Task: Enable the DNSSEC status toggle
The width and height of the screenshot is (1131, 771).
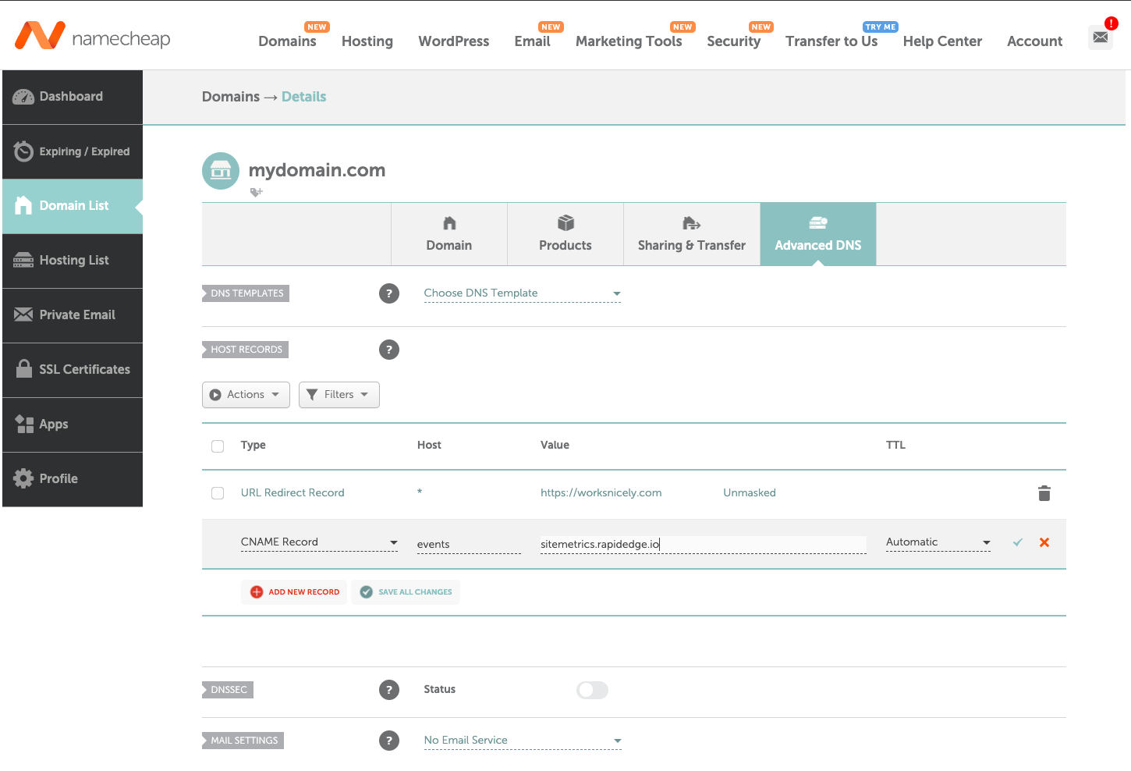Action: (592, 690)
